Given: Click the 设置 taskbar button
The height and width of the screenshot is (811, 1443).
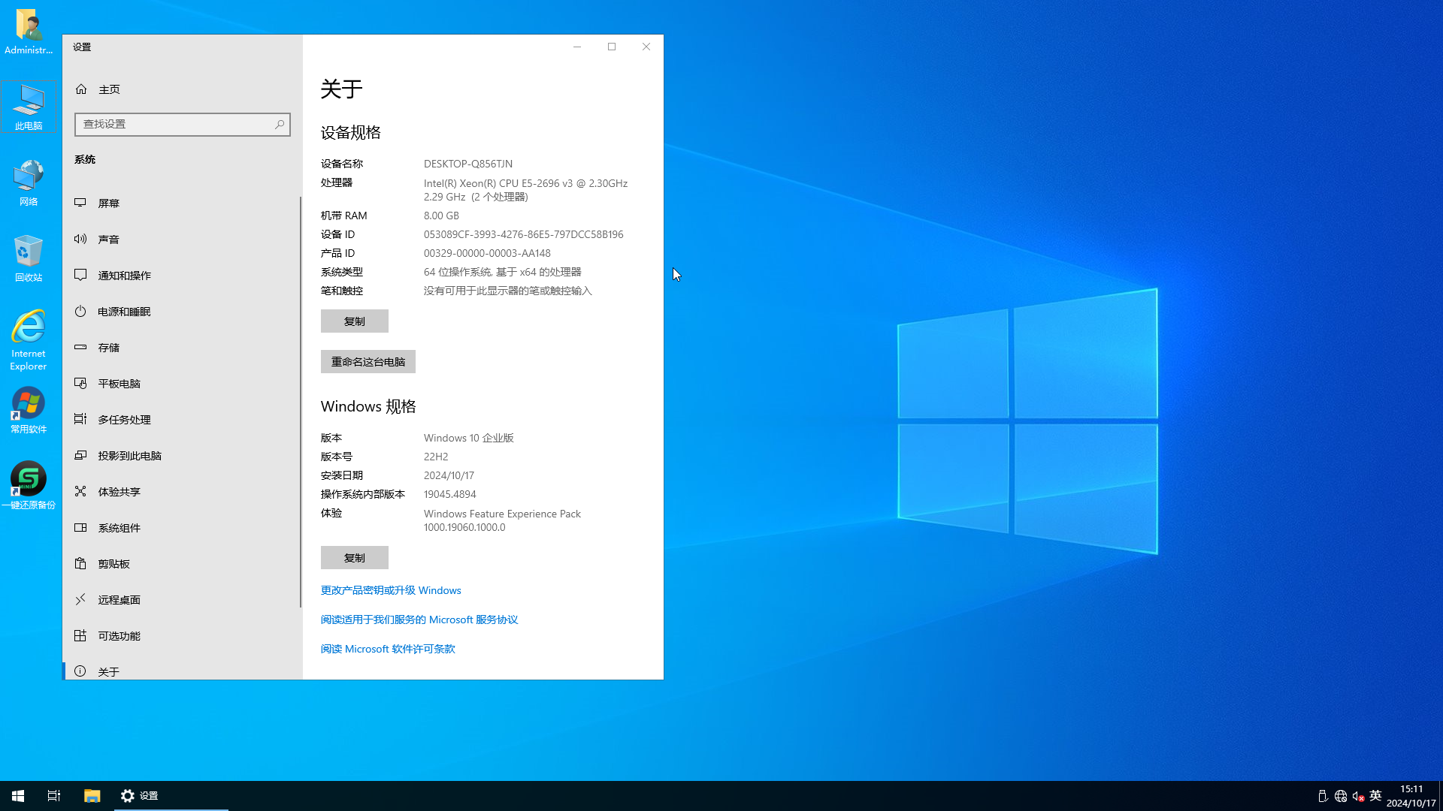Looking at the screenshot, I should [x=171, y=796].
